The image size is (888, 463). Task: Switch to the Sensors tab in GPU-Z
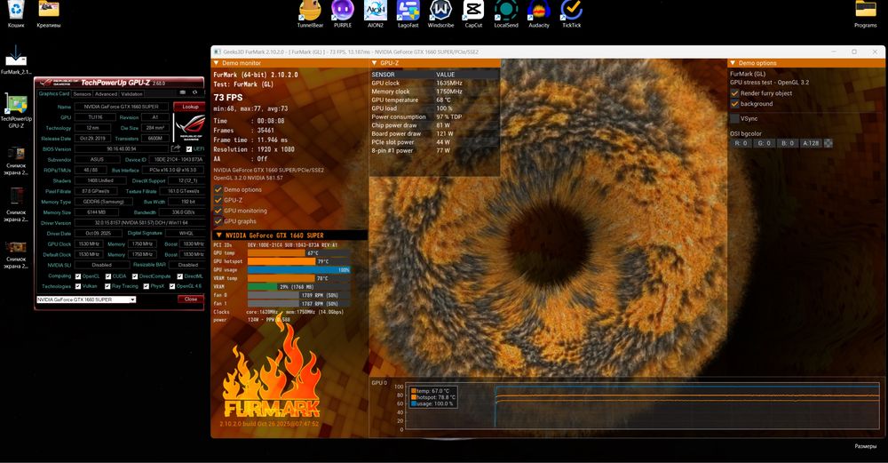(82, 93)
